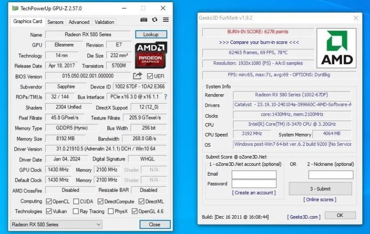The width and height of the screenshot is (370, 234).
Task: Click the AMD CrossFire Disabled value
Action: click(x=70, y=190)
